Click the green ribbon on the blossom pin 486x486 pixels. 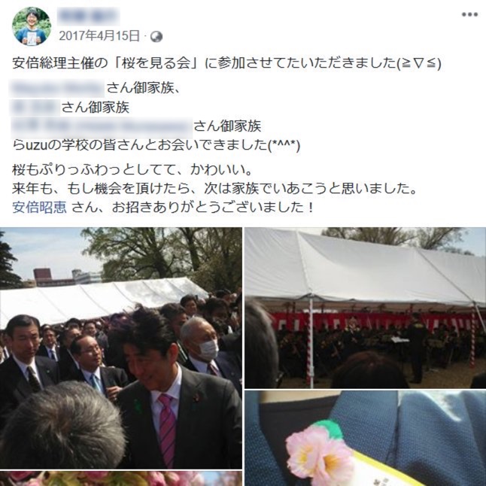pyautogui.click(x=329, y=429)
